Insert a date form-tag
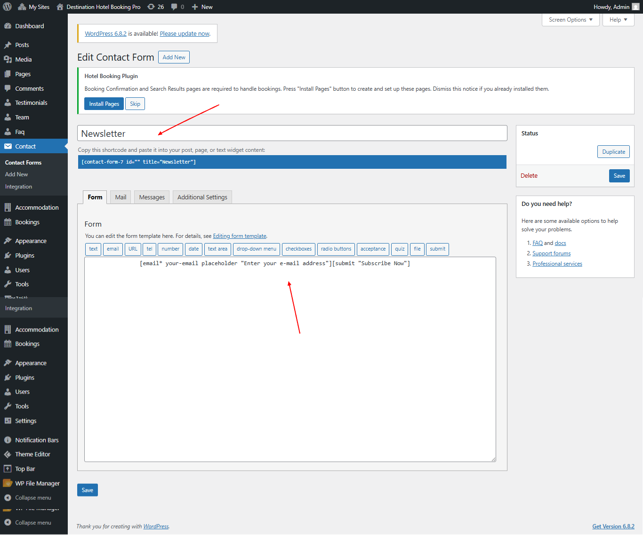The height and width of the screenshot is (535, 643). [194, 249]
